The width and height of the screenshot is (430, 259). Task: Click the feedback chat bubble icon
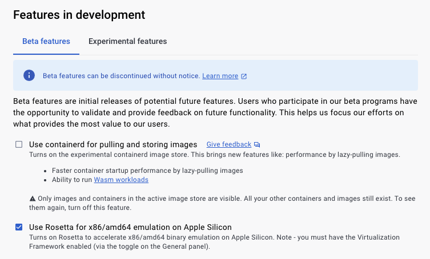click(x=257, y=145)
